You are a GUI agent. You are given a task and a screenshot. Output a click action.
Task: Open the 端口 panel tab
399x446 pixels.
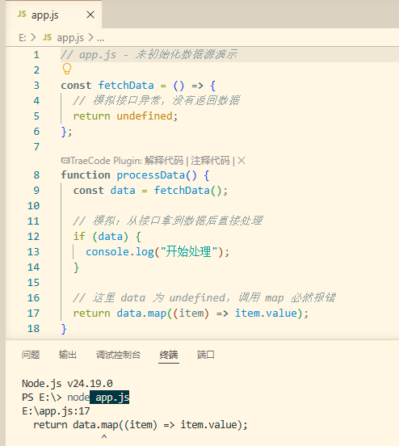click(206, 355)
